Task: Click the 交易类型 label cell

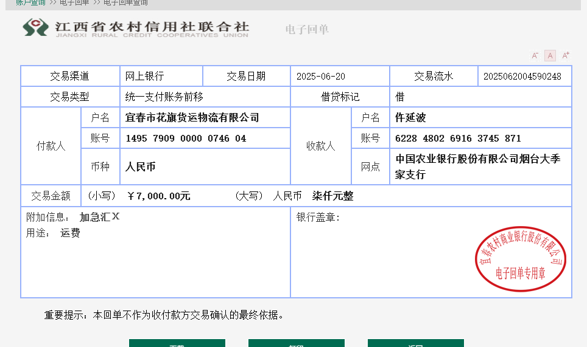Action: tap(69, 97)
